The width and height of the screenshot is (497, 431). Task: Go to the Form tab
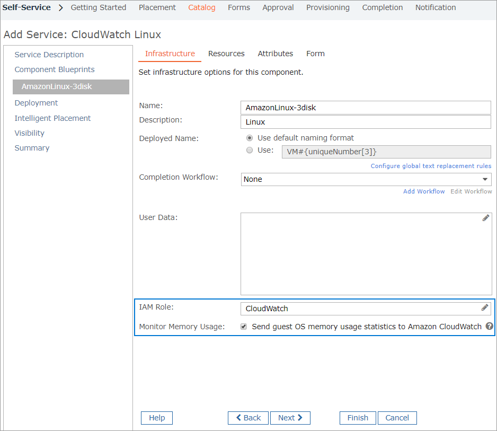tap(315, 54)
